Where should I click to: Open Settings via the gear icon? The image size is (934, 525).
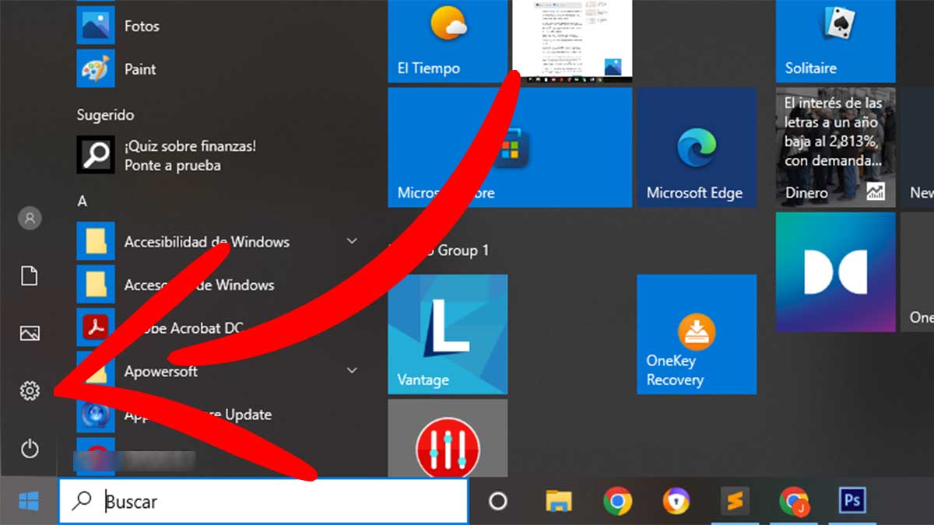coord(30,390)
